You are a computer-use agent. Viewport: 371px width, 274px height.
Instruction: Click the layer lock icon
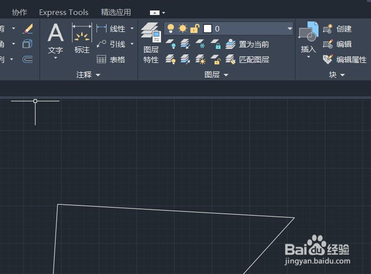pos(216,44)
